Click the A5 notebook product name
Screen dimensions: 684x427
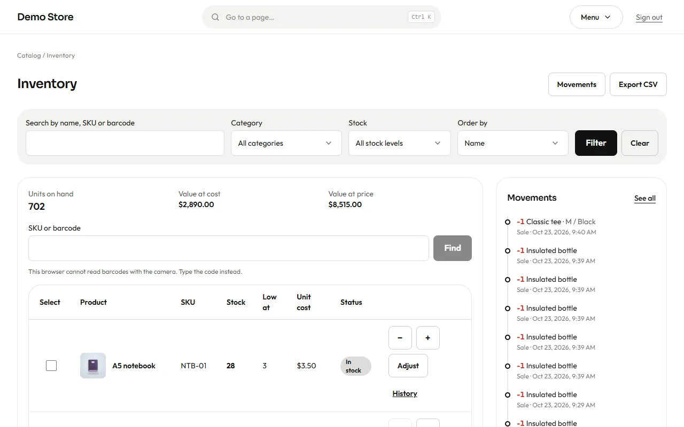pyautogui.click(x=134, y=366)
